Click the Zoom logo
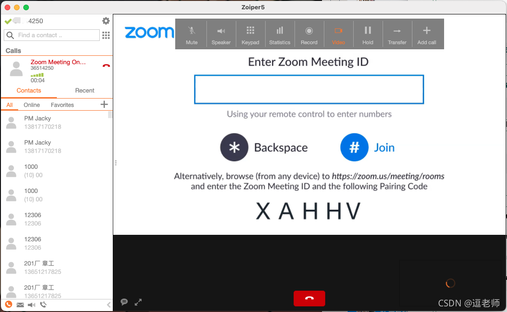Screen dimensions: 507x312 click(x=149, y=32)
